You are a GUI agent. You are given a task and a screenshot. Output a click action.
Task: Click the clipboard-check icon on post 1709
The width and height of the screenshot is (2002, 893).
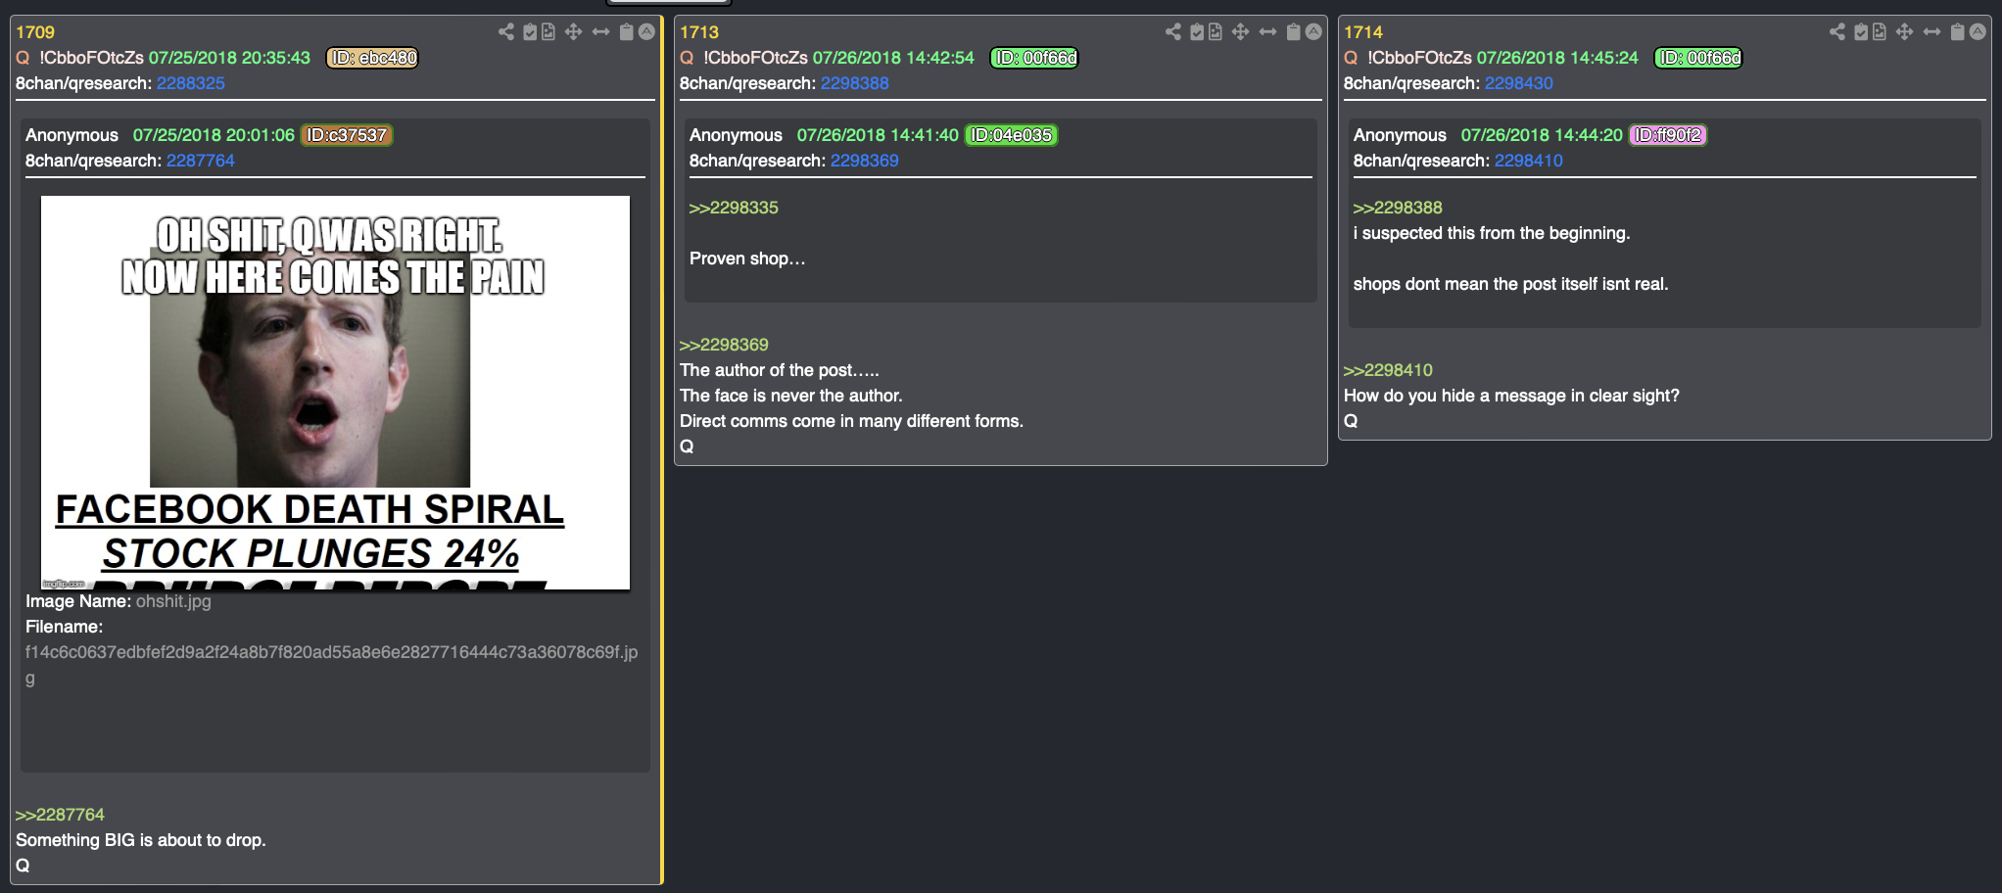(530, 32)
